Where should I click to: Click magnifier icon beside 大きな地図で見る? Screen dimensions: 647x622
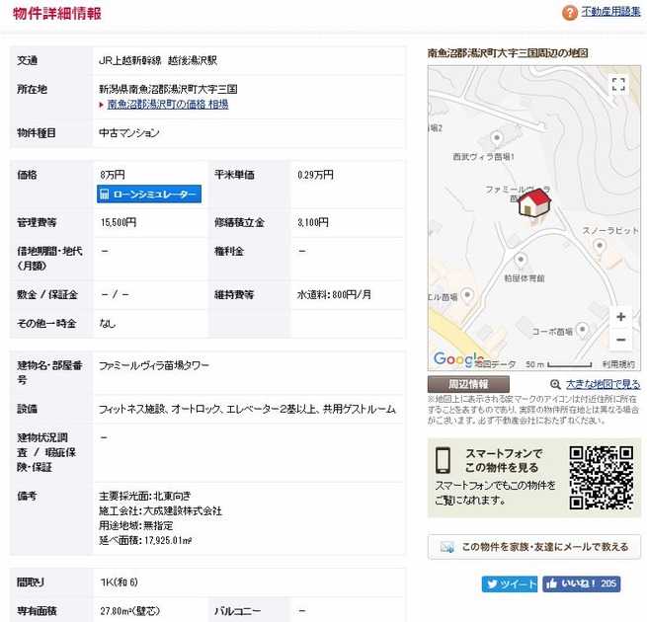click(555, 384)
